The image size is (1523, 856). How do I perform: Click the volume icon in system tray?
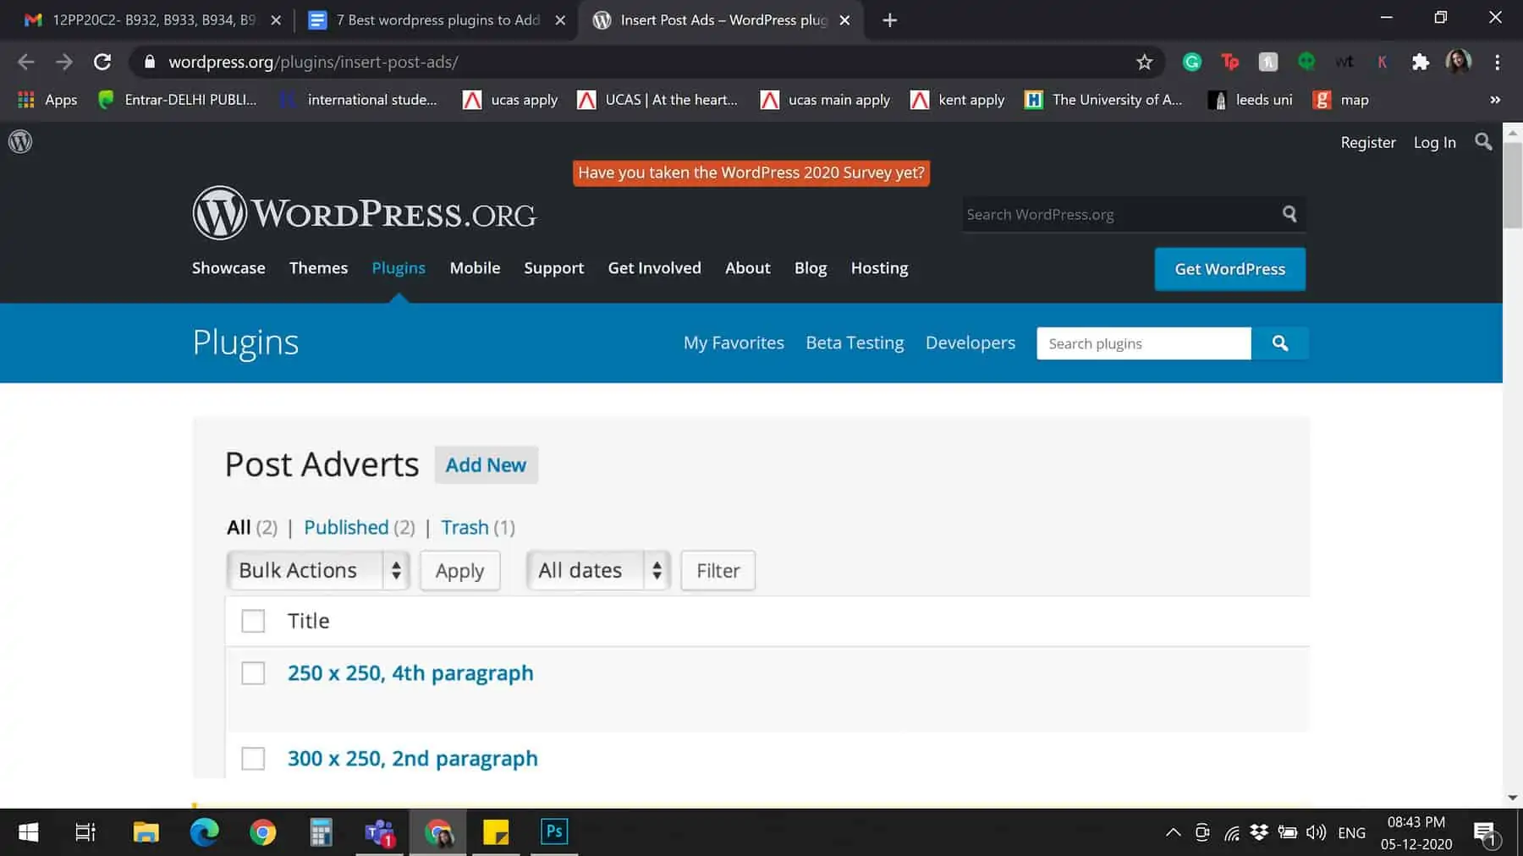point(1316,832)
